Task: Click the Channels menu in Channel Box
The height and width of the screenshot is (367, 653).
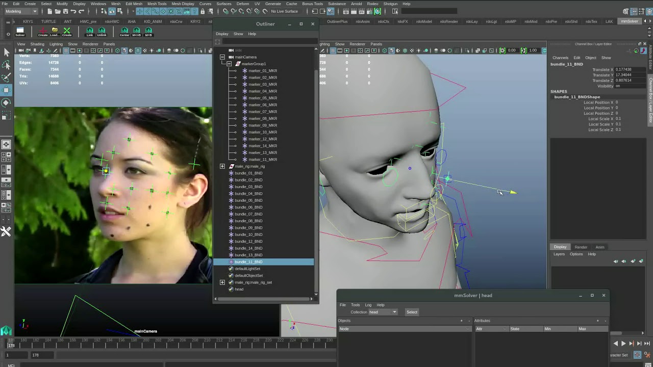Action: pos(560,58)
